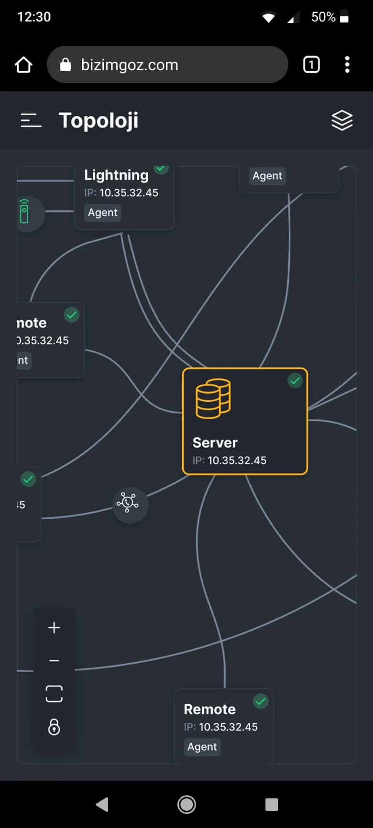Select the Remote node title
The image size is (373, 828).
coord(209,709)
